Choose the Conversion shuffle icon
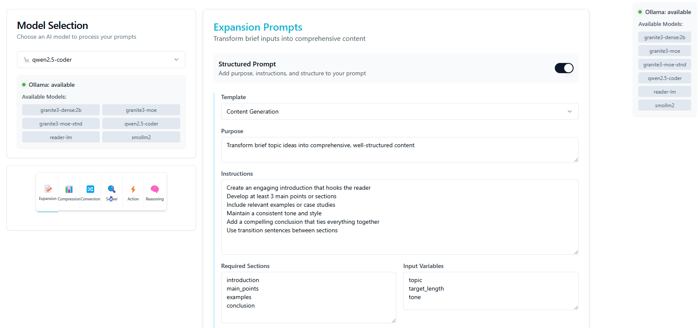The width and height of the screenshot is (698, 328). click(x=90, y=189)
